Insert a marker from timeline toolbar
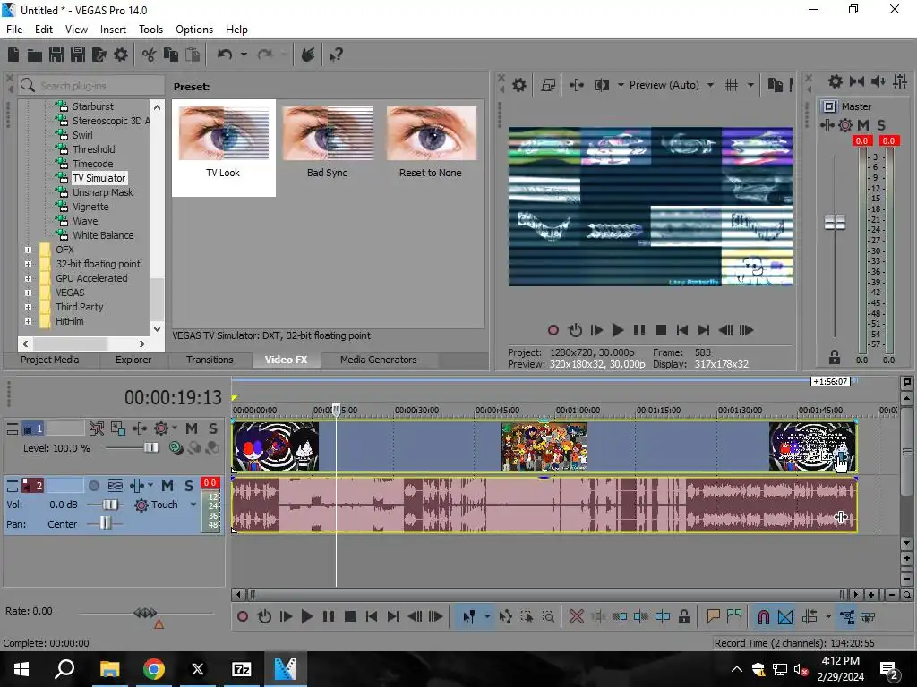Viewport: 917px width, 687px height. (713, 616)
